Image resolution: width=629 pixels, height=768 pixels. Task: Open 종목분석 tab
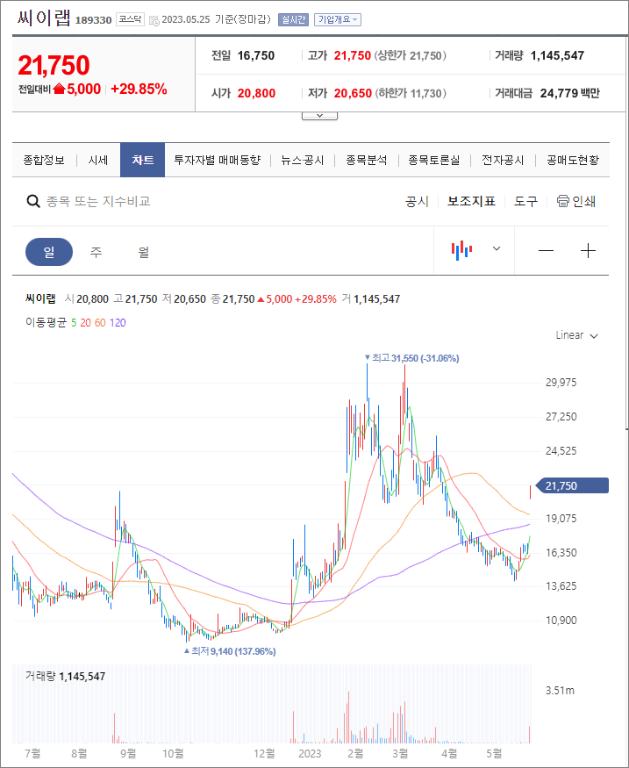coord(366,160)
